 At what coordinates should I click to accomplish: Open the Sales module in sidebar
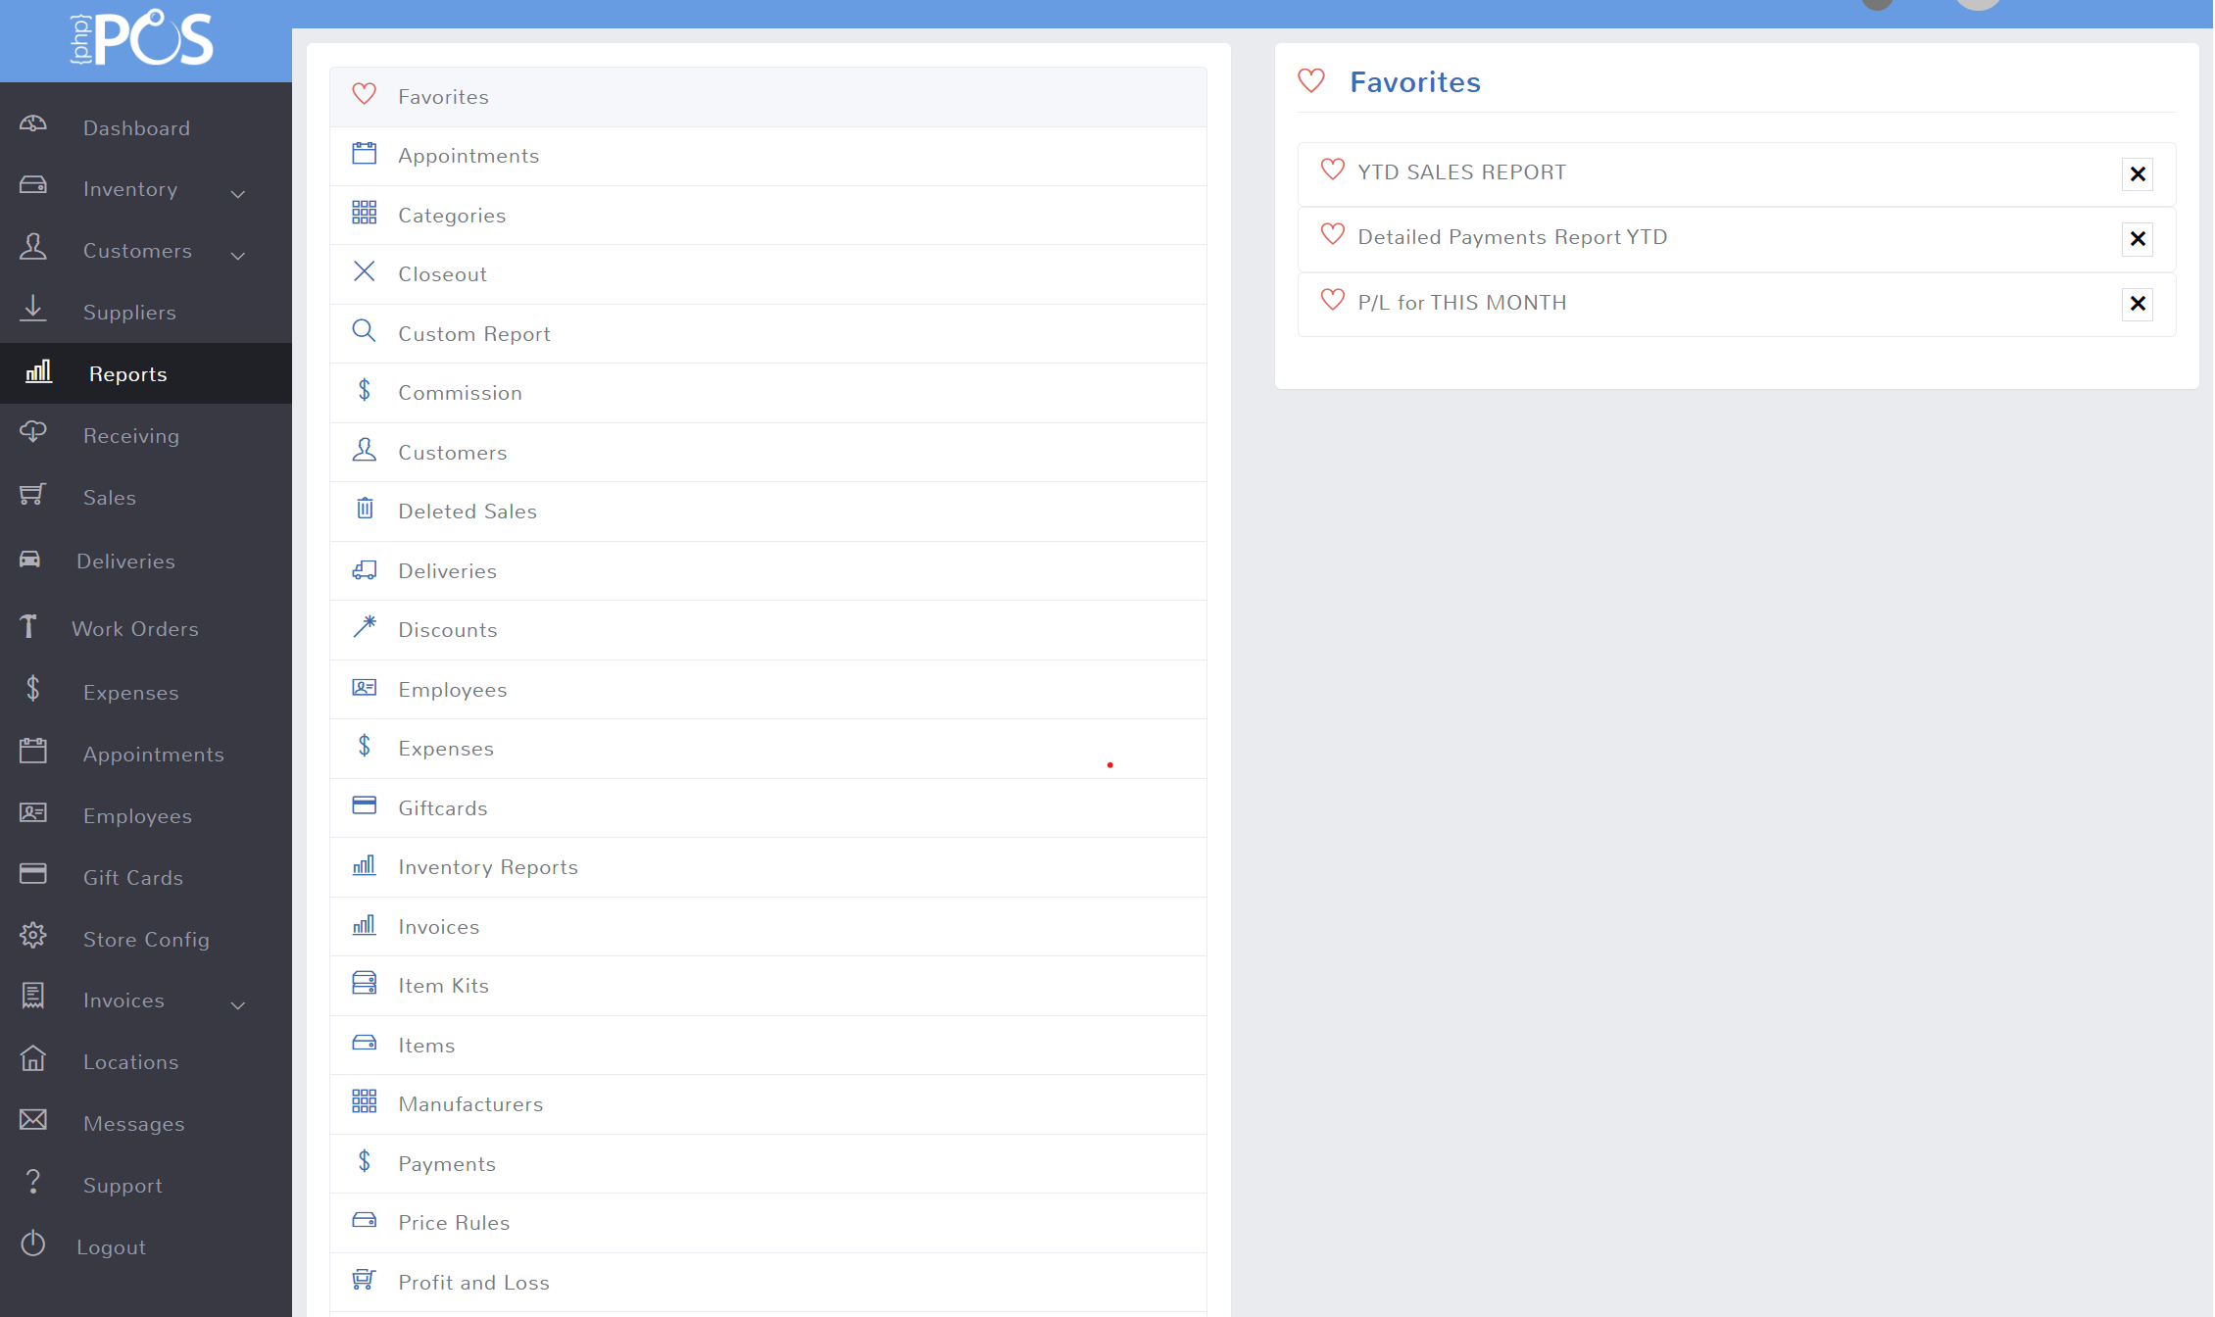pyautogui.click(x=109, y=498)
